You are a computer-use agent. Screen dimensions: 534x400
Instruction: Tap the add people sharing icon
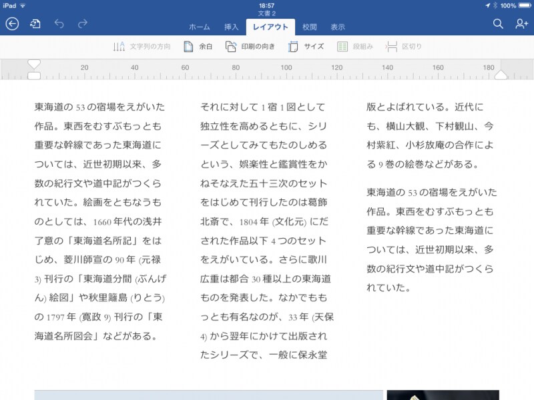coord(520,23)
